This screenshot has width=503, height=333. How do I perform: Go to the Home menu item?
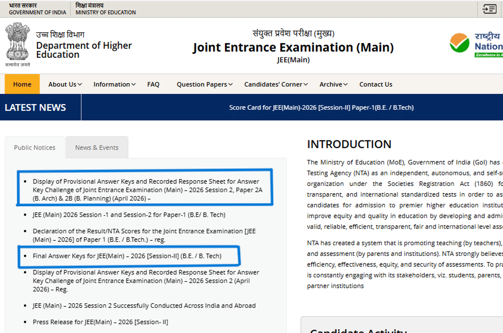[x=22, y=84]
